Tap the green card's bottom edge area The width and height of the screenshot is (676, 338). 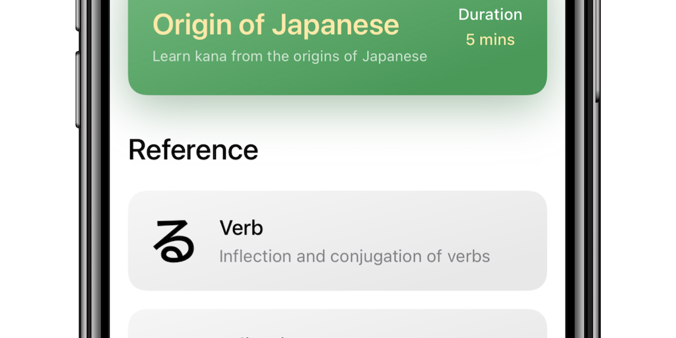(337, 87)
